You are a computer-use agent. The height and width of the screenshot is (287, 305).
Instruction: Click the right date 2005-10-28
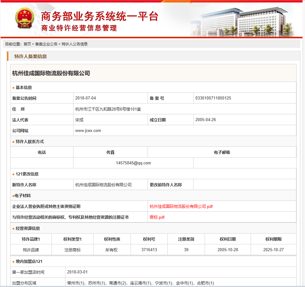[228, 250]
